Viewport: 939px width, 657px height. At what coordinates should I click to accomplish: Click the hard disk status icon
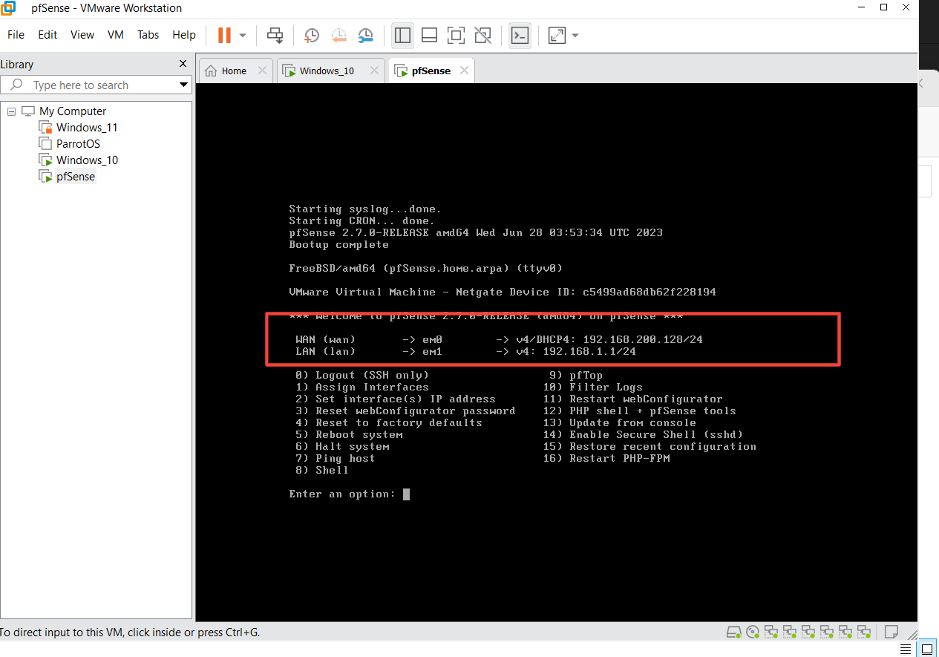(734, 633)
